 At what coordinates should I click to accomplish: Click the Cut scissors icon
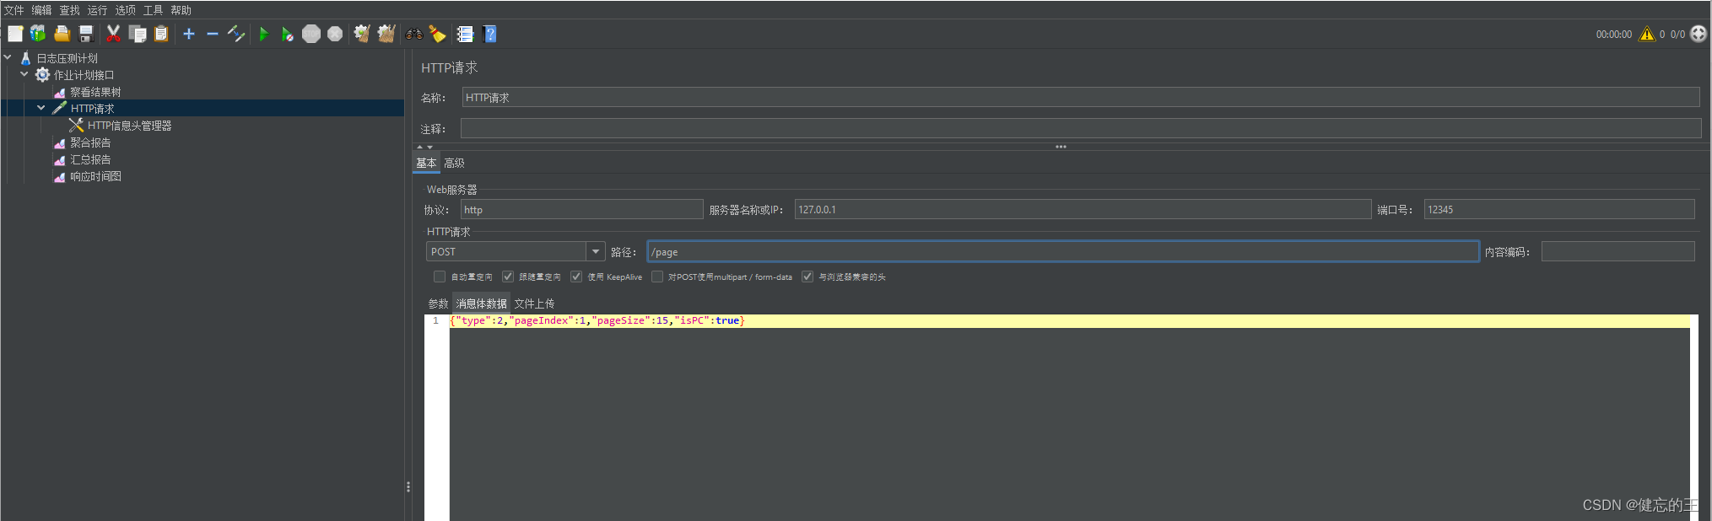click(x=113, y=34)
